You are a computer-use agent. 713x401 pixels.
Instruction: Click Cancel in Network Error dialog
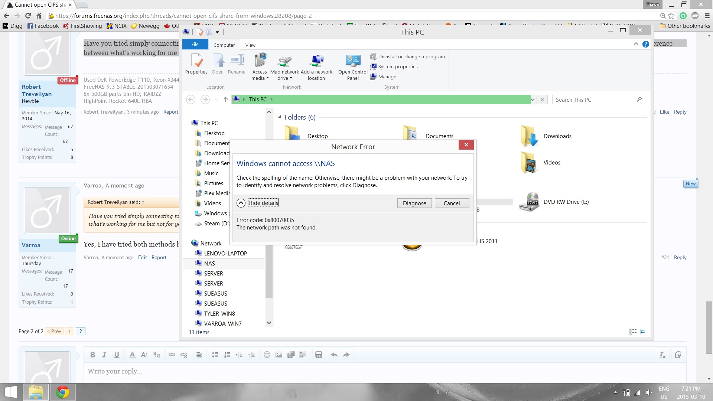coord(452,203)
